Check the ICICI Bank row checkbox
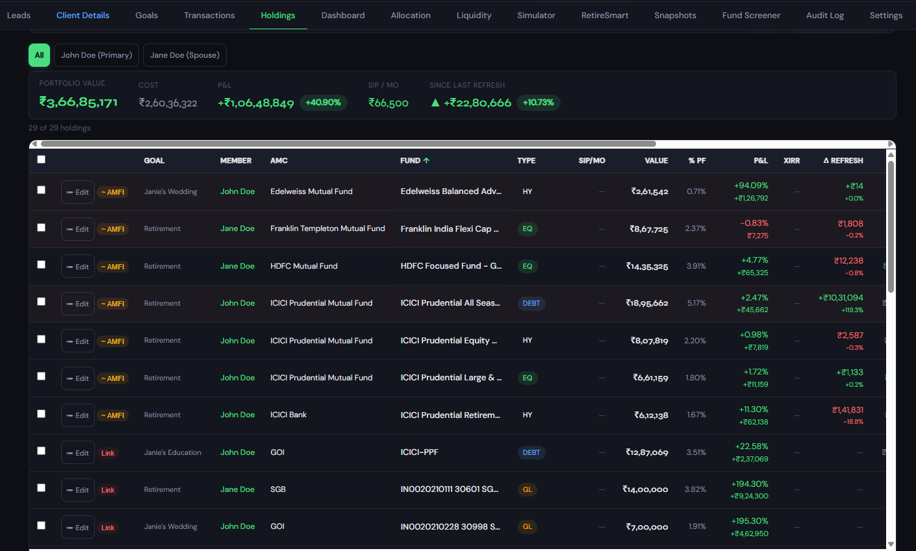The width and height of the screenshot is (916, 551). pyautogui.click(x=42, y=414)
